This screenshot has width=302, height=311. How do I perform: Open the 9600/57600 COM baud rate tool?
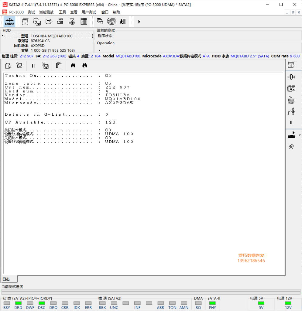click(x=60, y=22)
